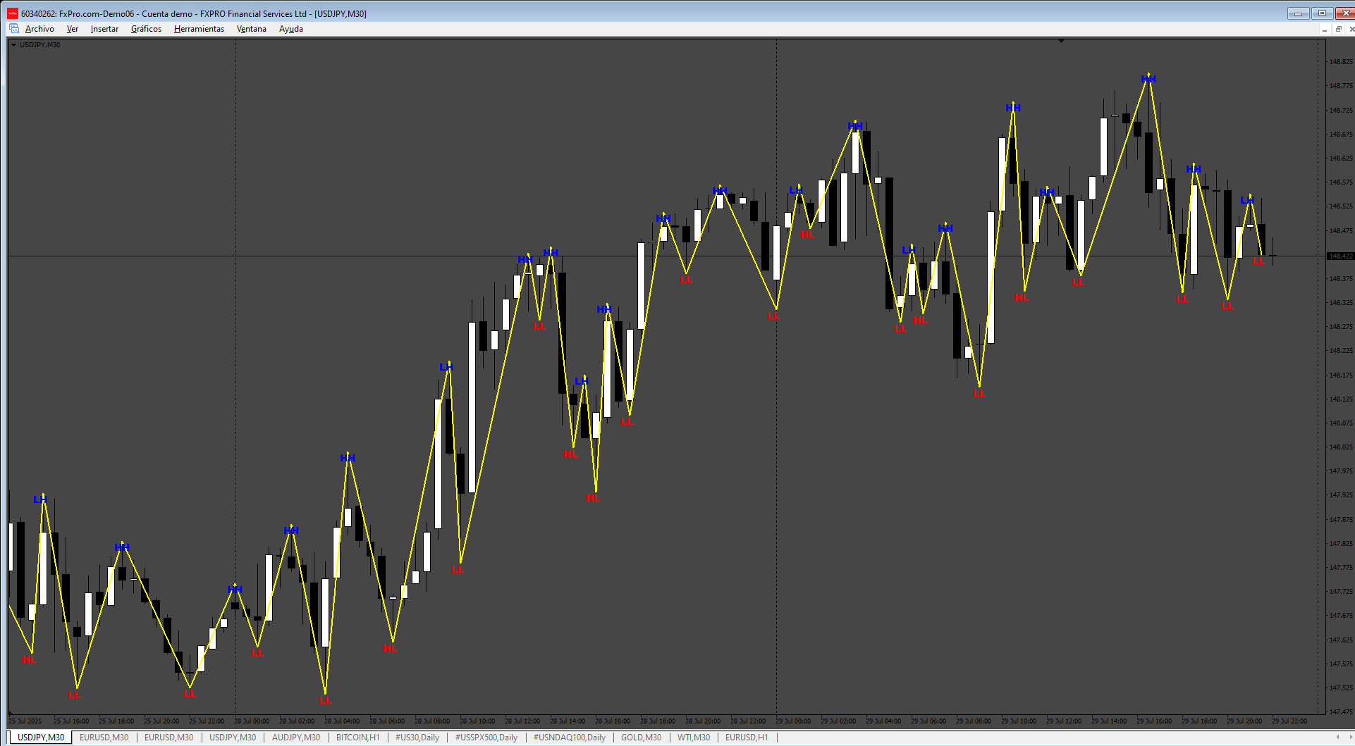Image resolution: width=1355 pixels, height=746 pixels.
Task: Switch to the WTI,M30 tab
Action: [x=694, y=738]
